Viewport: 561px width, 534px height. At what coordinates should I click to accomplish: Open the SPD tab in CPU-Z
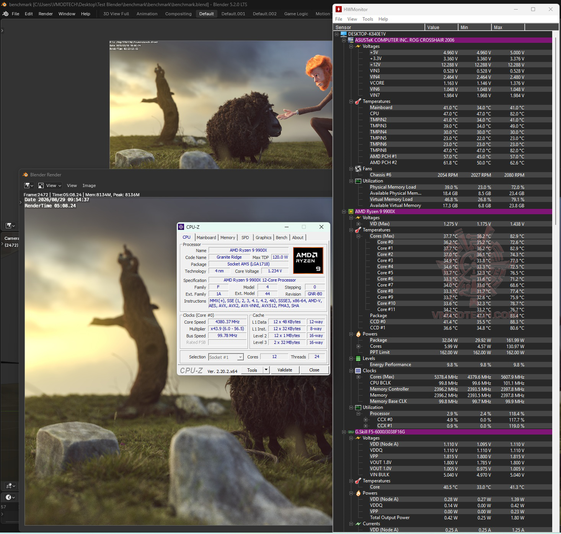click(x=245, y=238)
